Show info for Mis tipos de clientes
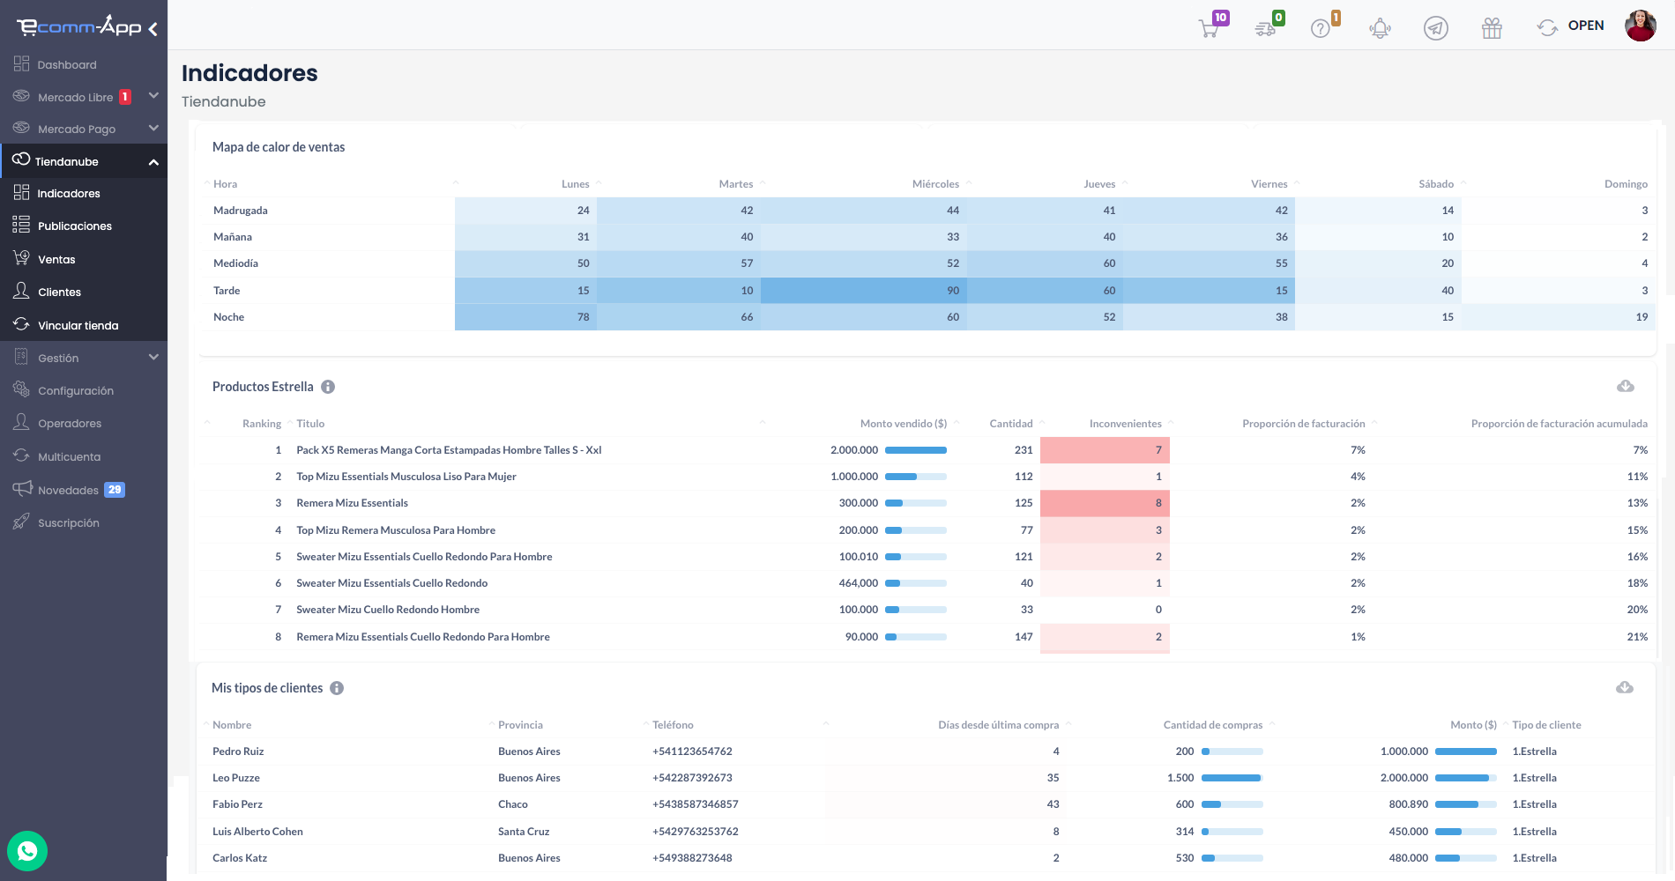The width and height of the screenshot is (1675, 881). click(337, 688)
